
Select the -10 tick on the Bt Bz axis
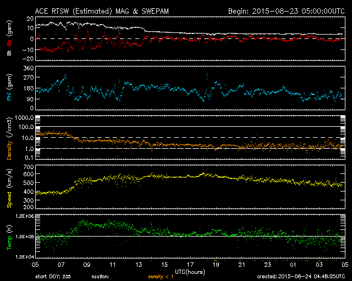28,49
